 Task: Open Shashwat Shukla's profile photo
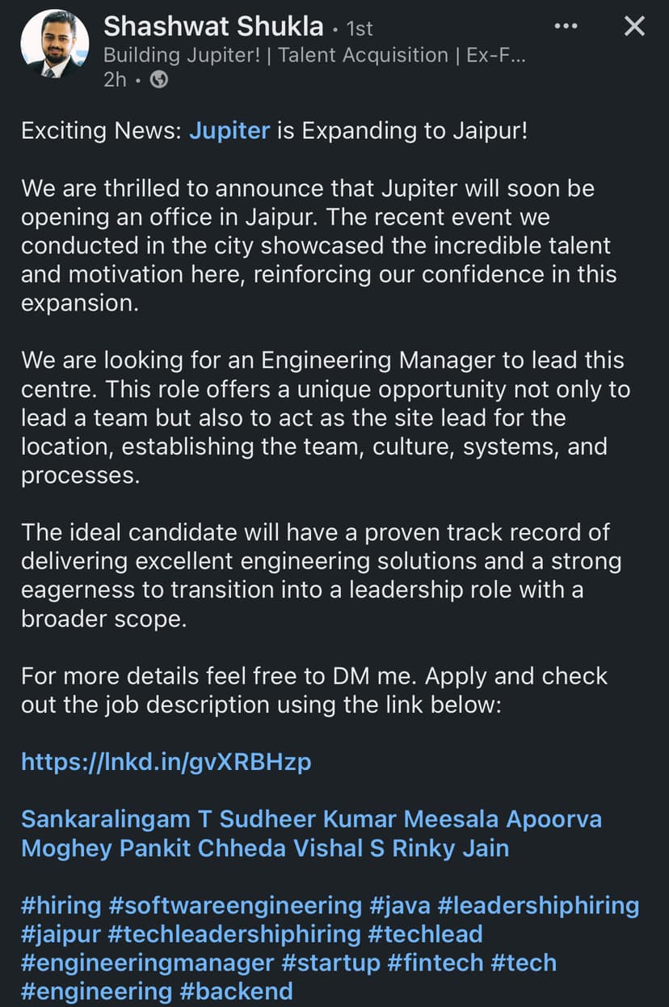(x=54, y=44)
